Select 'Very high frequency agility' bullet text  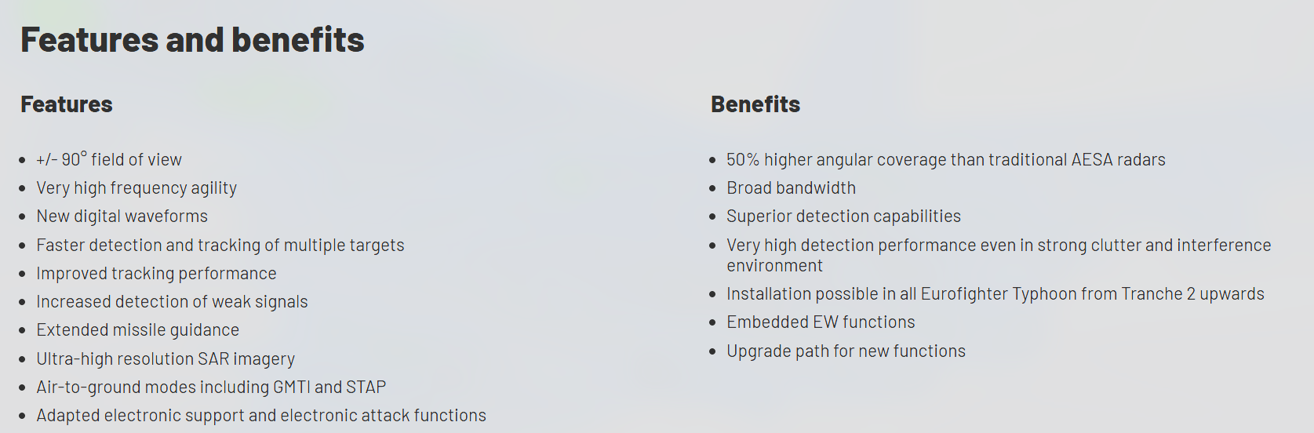(136, 188)
